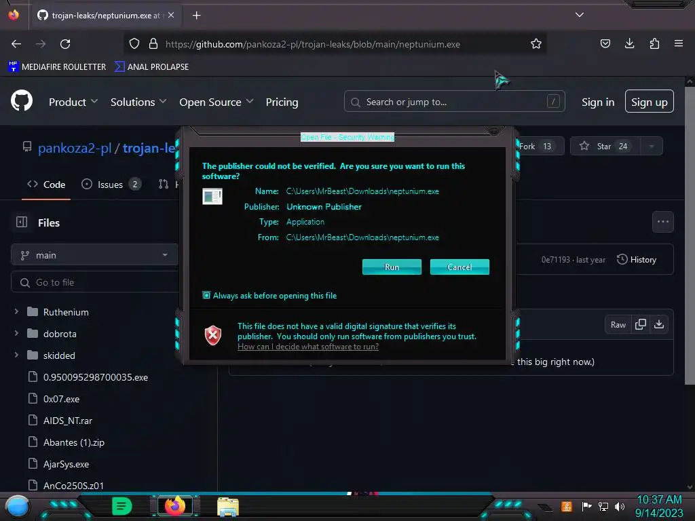Image resolution: width=695 pixels, height=521 pixels.
Task: Open the extensions puzzle icon
Action: 654,43
